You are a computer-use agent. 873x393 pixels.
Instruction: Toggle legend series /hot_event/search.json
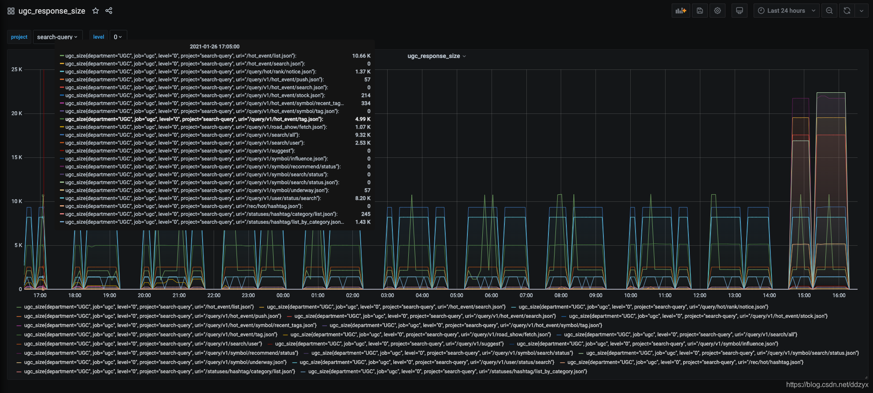pyautogui.click(x=386, y=307)
